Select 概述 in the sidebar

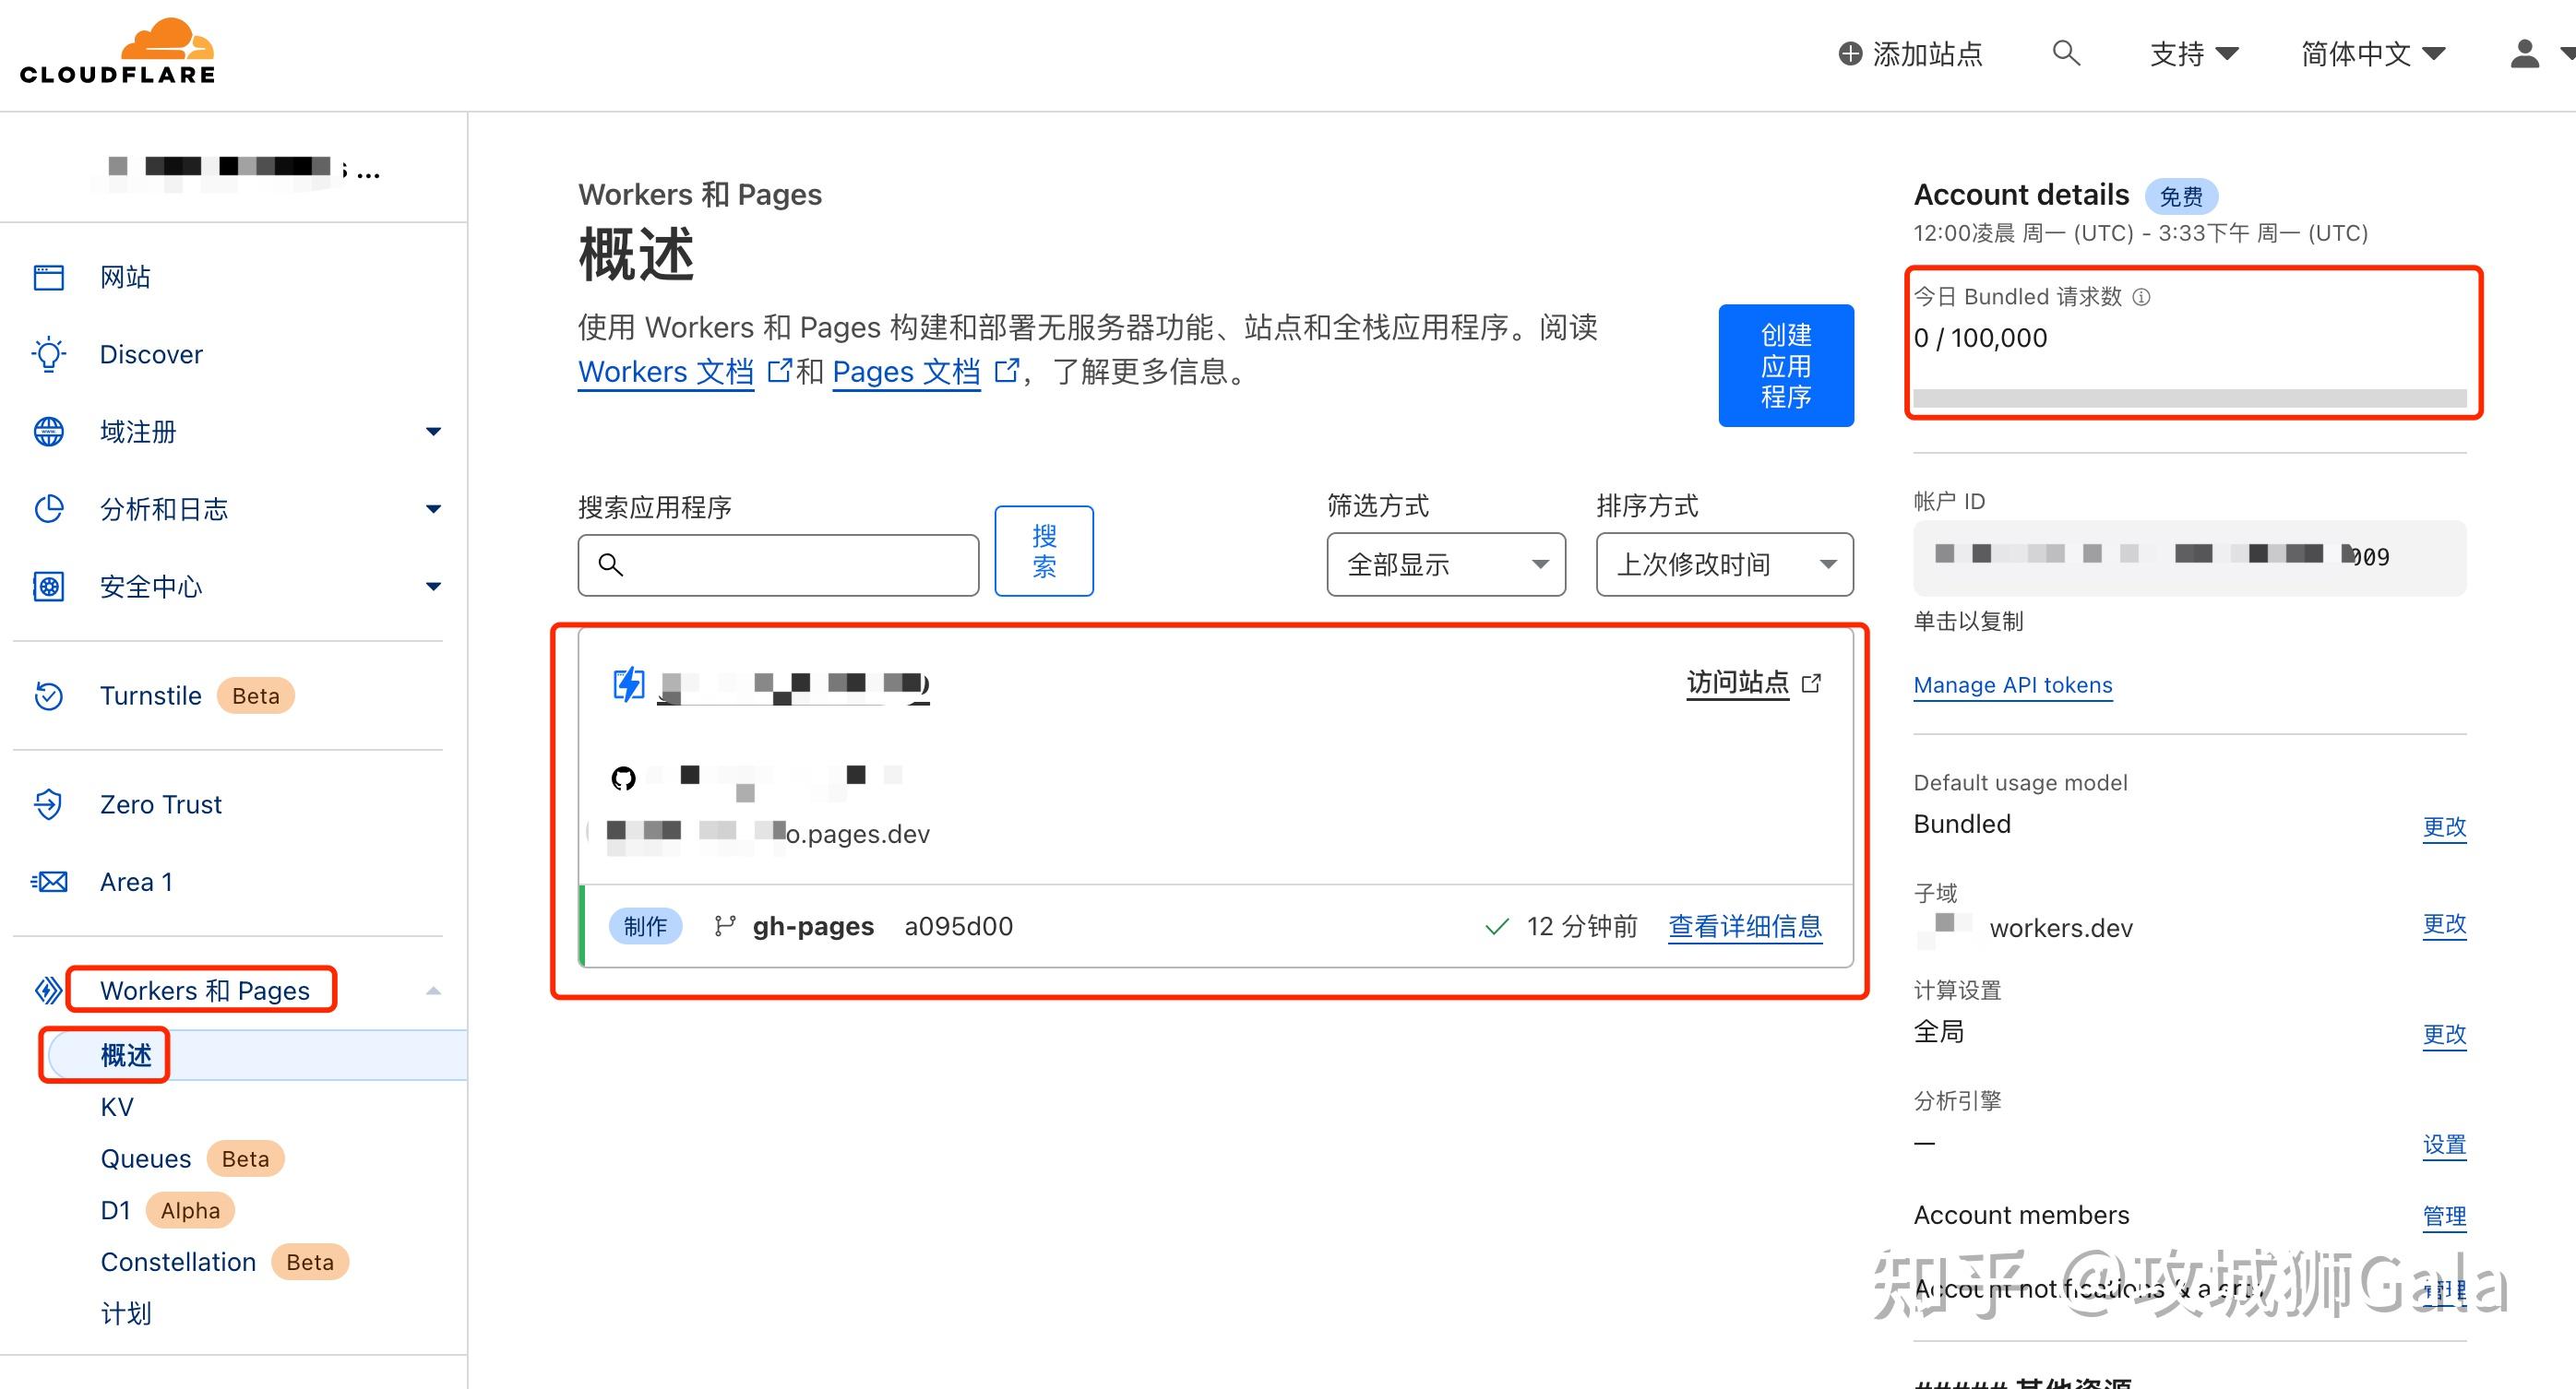click(x=126, y=1055)
